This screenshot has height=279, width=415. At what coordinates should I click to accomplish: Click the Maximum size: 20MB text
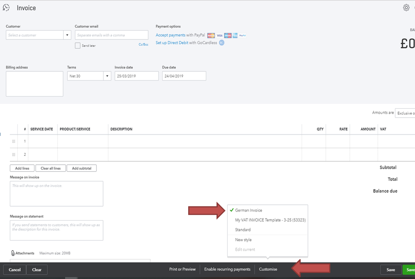tap(55, 253)
